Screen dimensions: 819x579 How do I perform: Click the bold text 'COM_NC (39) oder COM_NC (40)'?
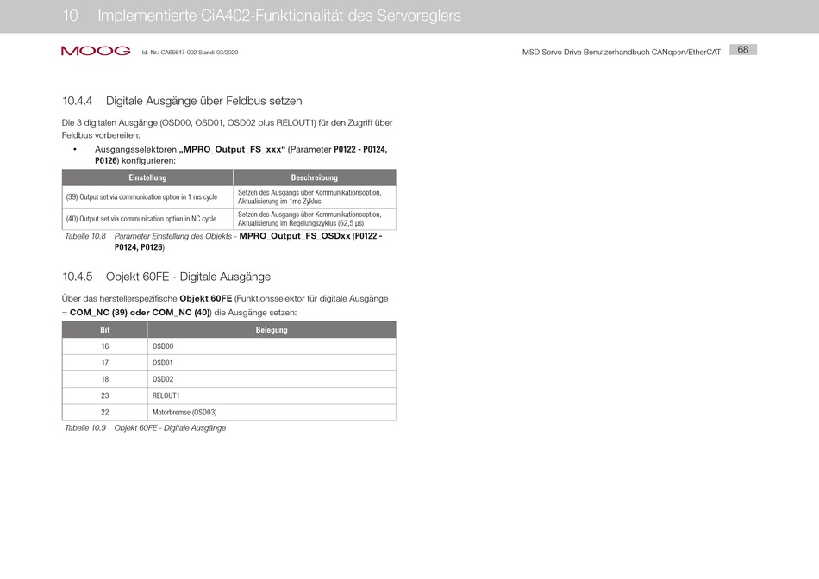tap(140, 313)
